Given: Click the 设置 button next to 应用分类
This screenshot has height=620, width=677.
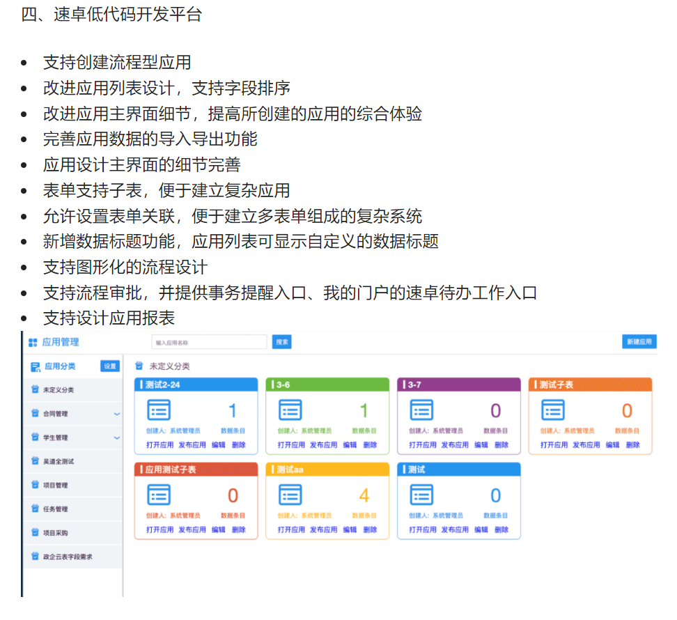Looking at the screenshot, I should tap(110, 366).
